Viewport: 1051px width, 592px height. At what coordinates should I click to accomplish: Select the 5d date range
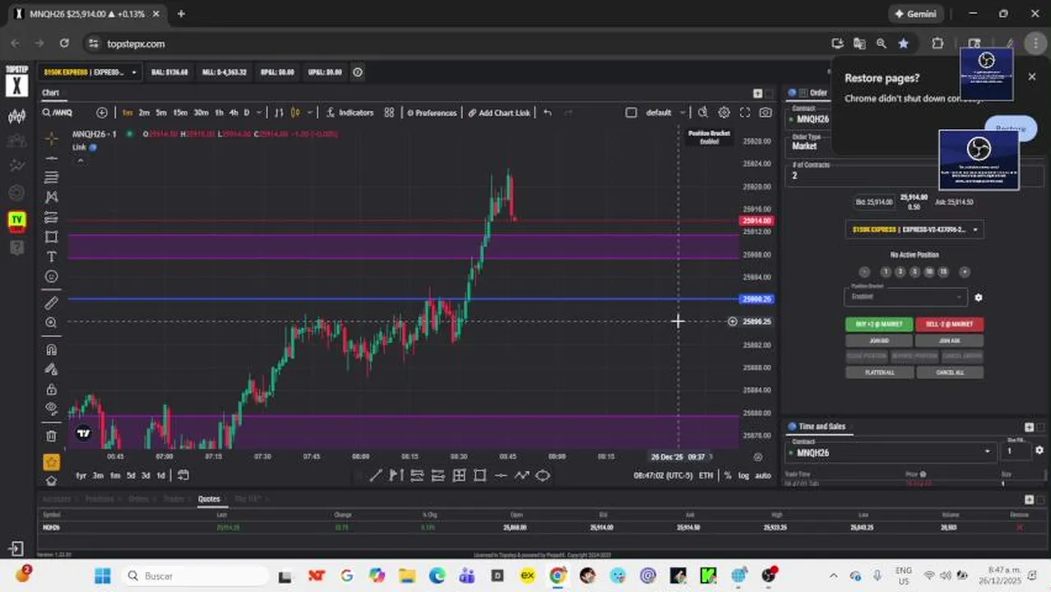point(131,475)
